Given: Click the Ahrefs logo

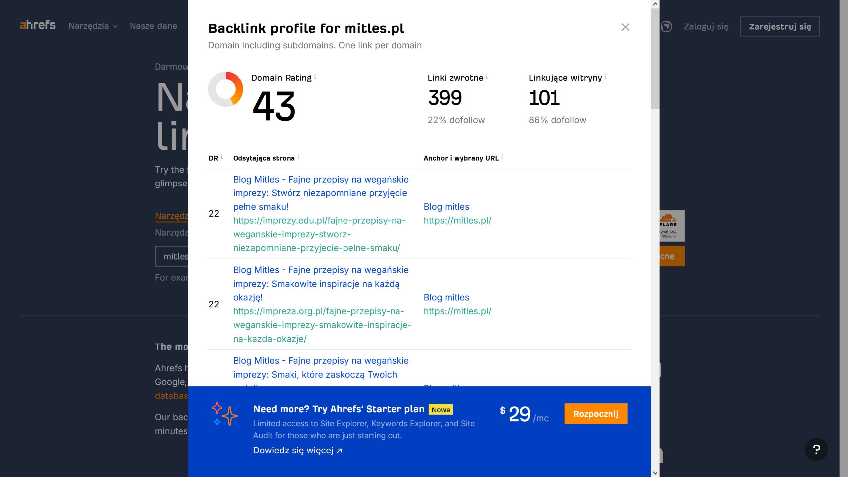Looking at the screenshot, I should click(37, 25).
